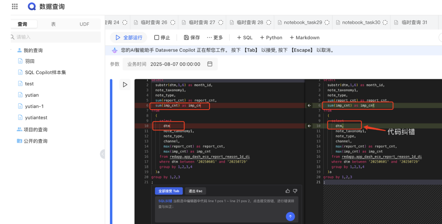Open the calendar date picker icon
The image size is (442, 224).
click(210, 64)
